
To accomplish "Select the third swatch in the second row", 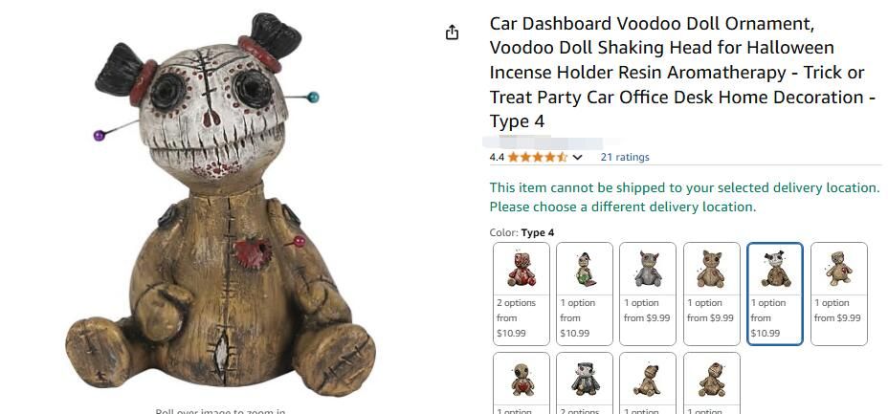I will click(647, 382).
